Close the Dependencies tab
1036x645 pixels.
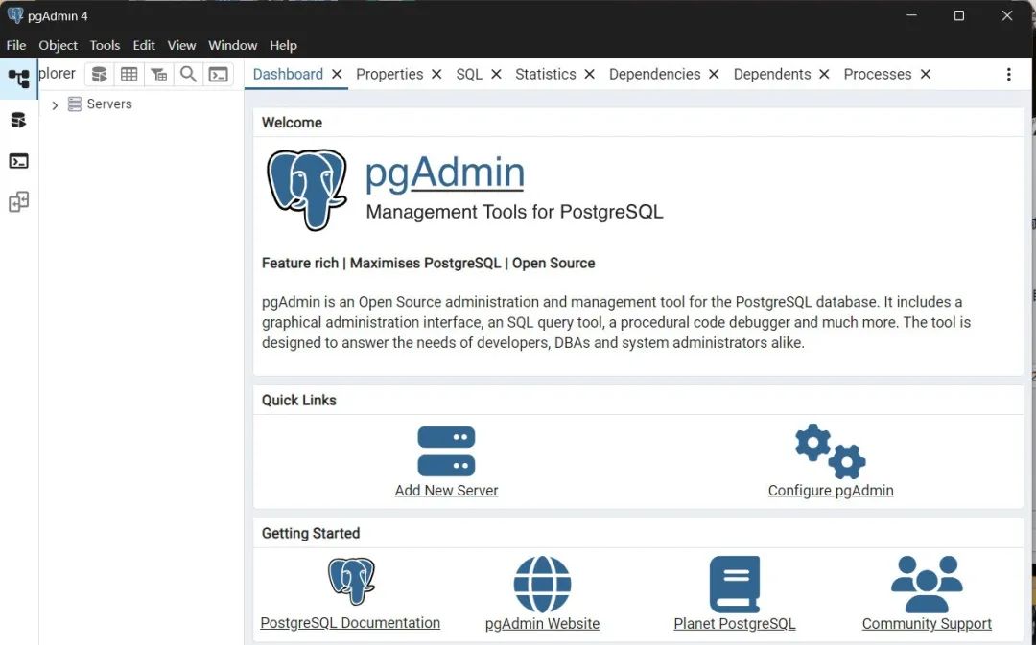(x=714, y=75)
